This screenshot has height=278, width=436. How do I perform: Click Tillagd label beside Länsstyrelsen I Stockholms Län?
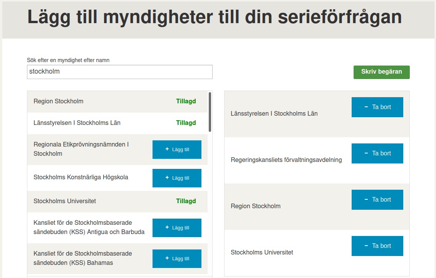coord(186,123)
